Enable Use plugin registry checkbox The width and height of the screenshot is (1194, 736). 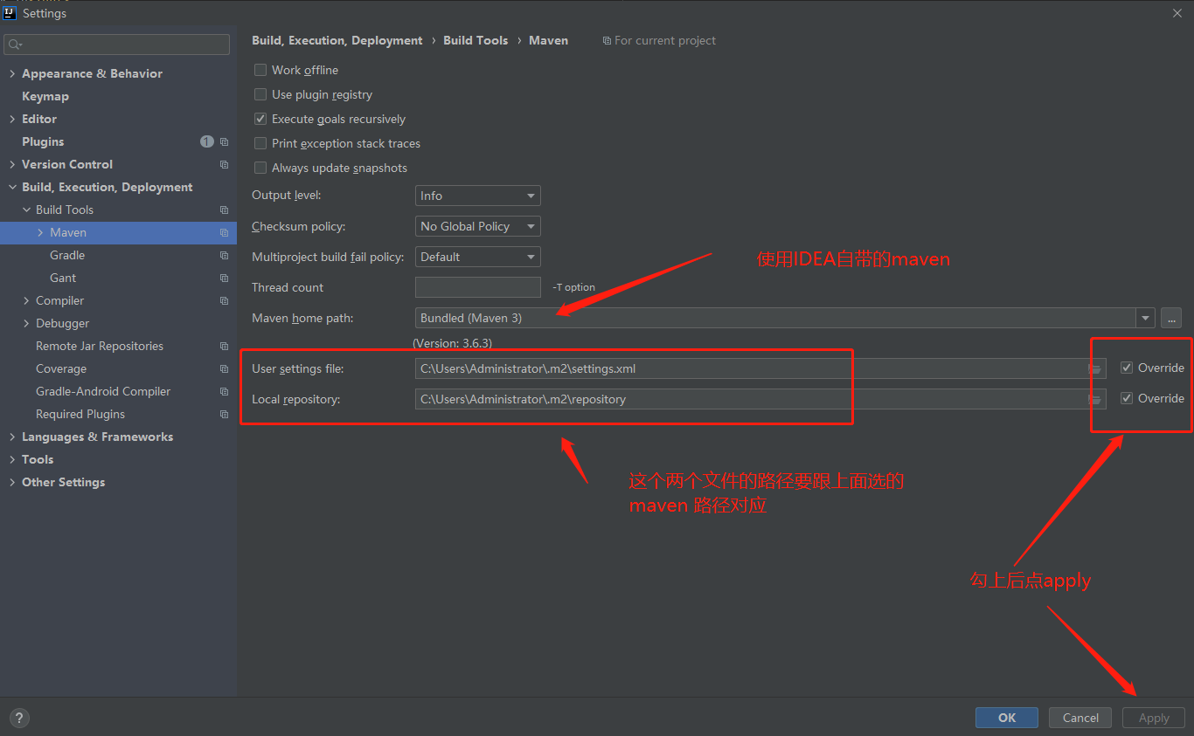[x=260, y=94]
